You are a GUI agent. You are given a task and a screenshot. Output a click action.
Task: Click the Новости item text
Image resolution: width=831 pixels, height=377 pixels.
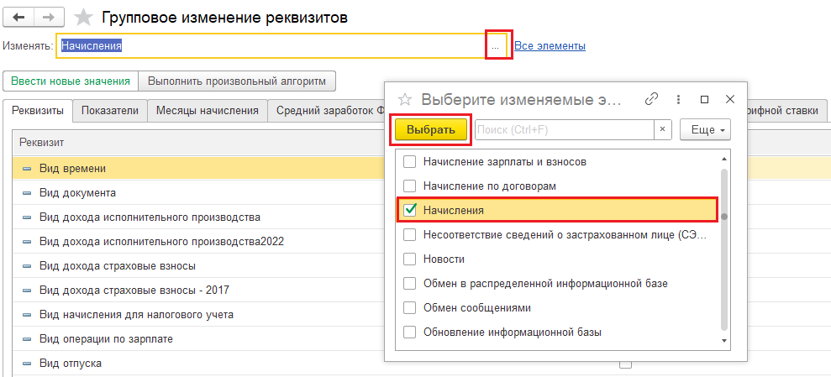pos(444,259)
